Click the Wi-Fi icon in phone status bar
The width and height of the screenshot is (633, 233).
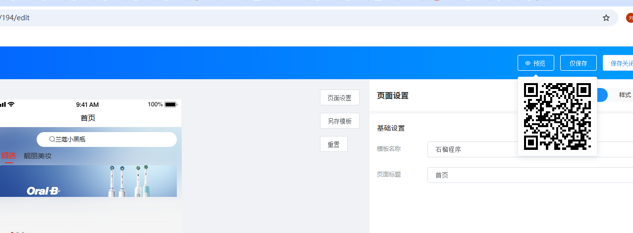coord(11,104)
